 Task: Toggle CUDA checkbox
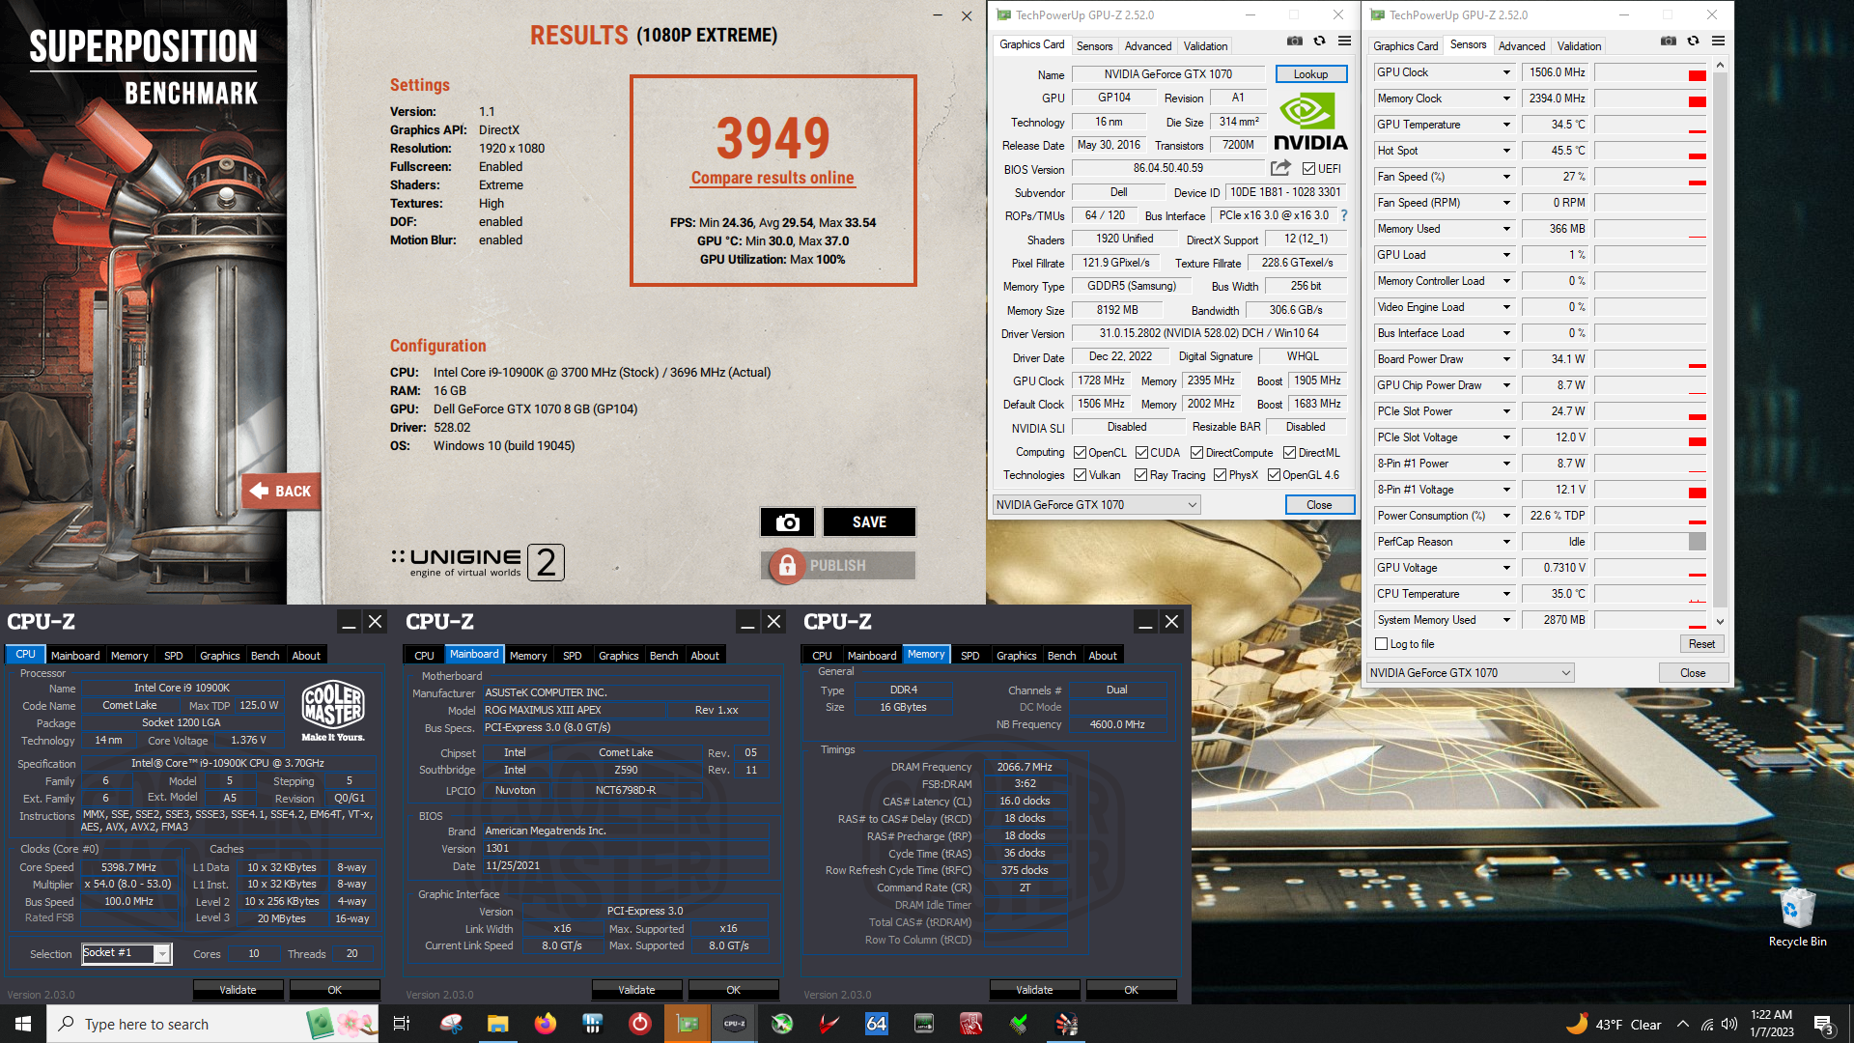(x=1141, y=452)
